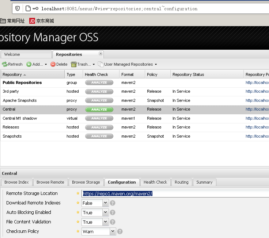Viewport: 269px width, 238px height.
Task: Click green ANALYZE button for Central
Action: click(99, 110)
